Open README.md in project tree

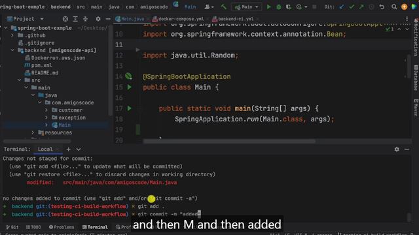pos(41,72)
